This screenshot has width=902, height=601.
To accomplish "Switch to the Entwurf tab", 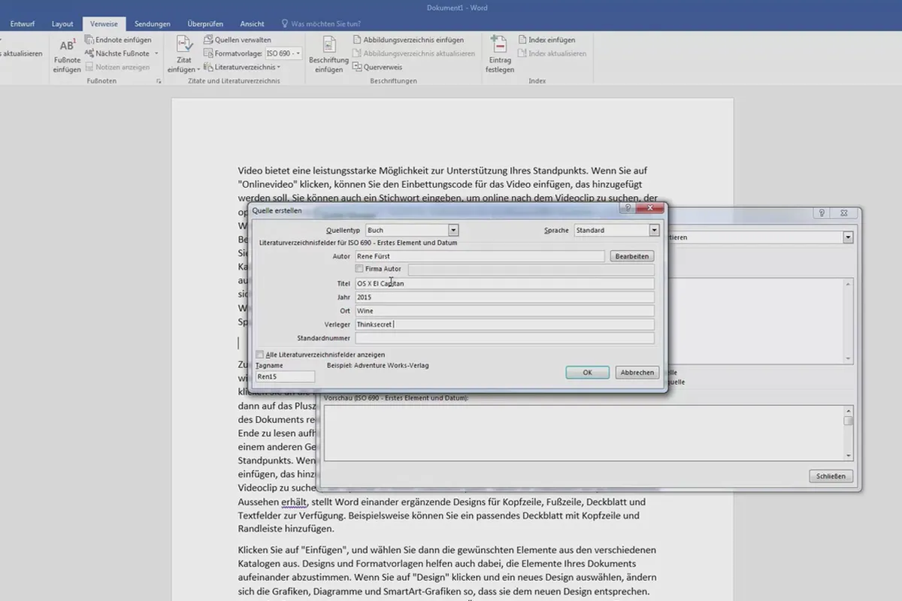I will click(x=23, y=24).
